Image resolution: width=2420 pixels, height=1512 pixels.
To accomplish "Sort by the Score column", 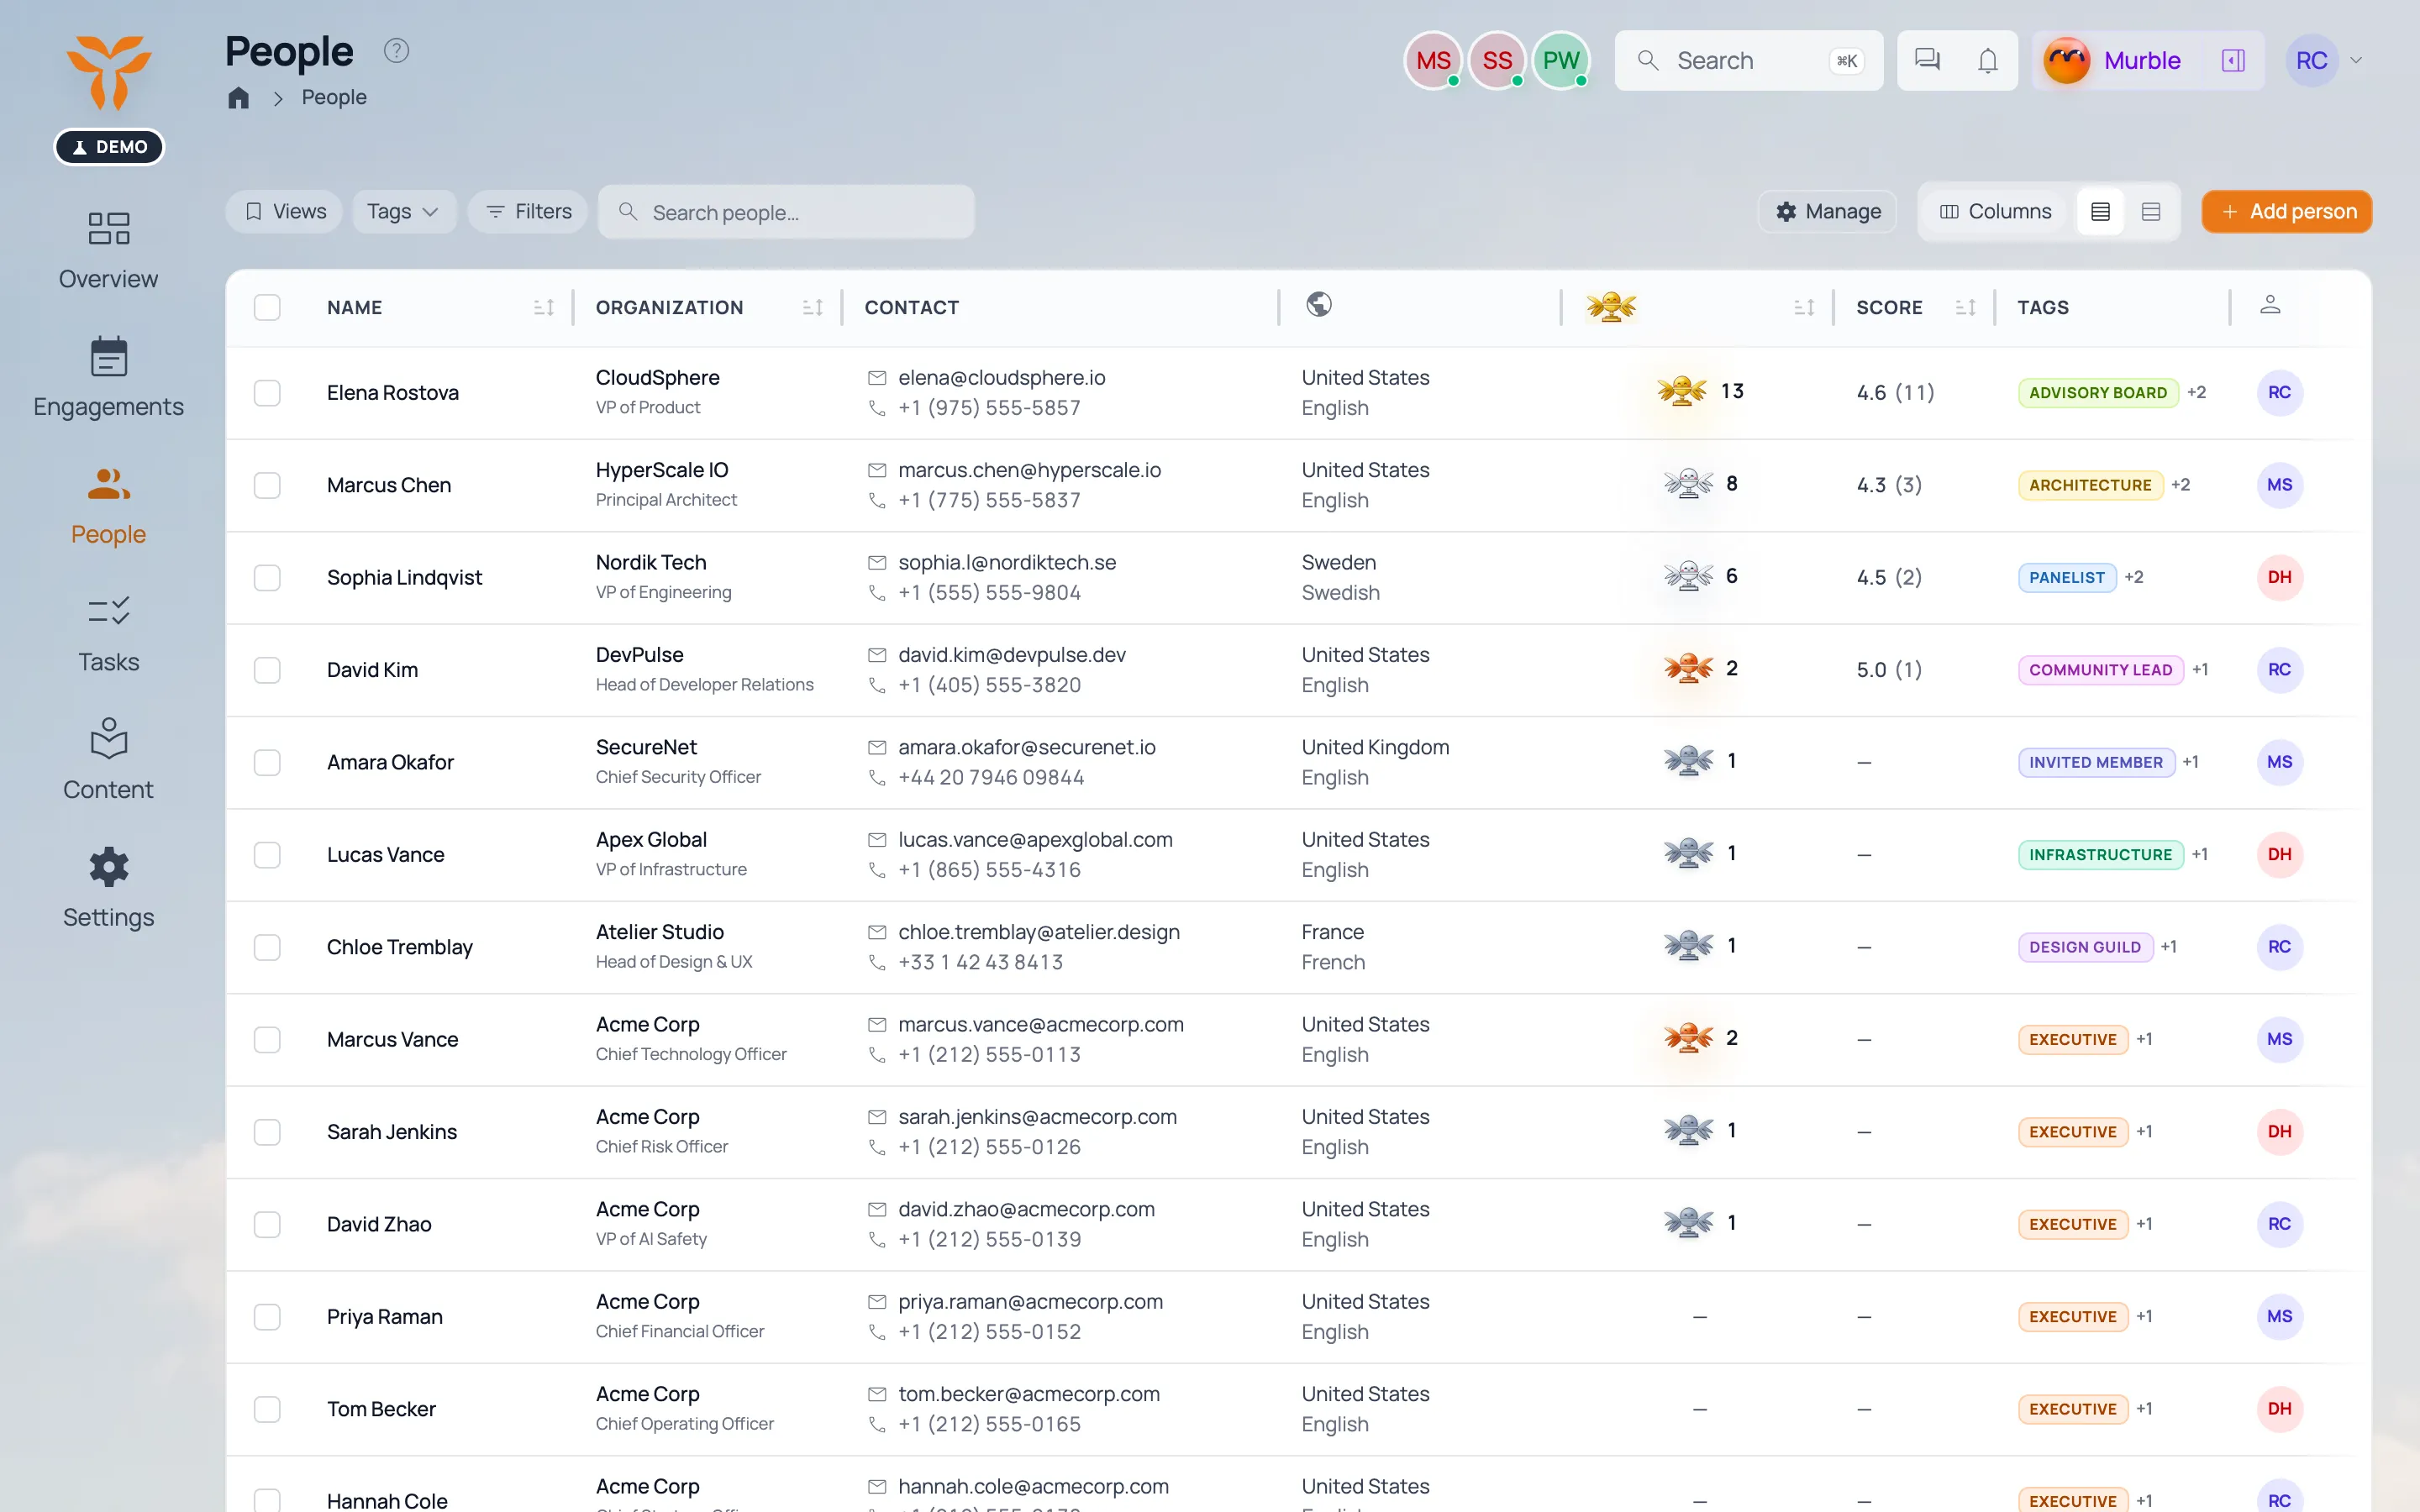I will [x=1965, y=307].
